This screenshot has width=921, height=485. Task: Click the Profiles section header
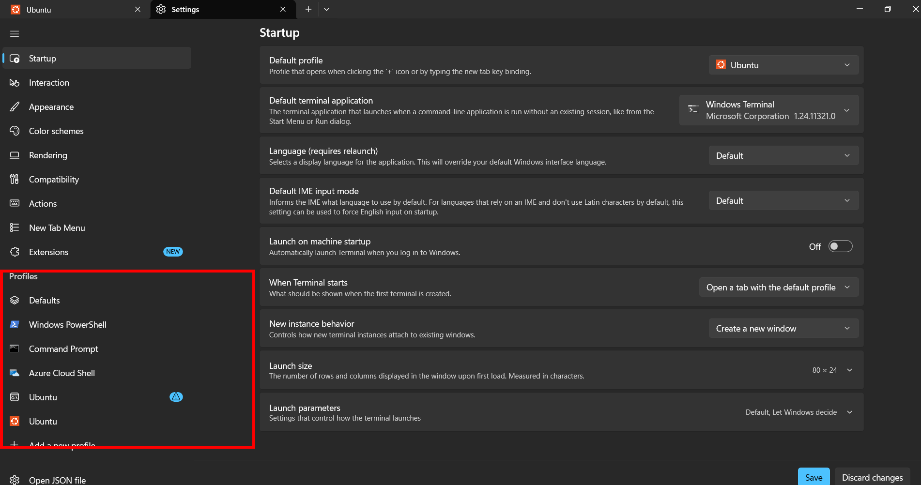23,276
